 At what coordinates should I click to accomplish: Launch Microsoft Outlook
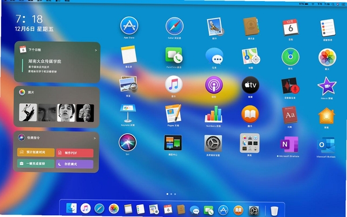(326, 145)
